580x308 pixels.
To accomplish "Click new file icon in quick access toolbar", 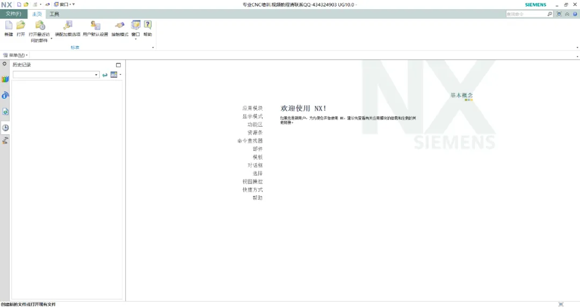I will coord(19,4).
